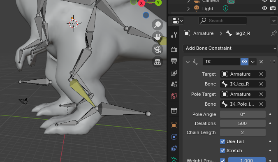The image size is (278, 162).
Task: Open properties editor type dropdown
Action: click(178, 21)
